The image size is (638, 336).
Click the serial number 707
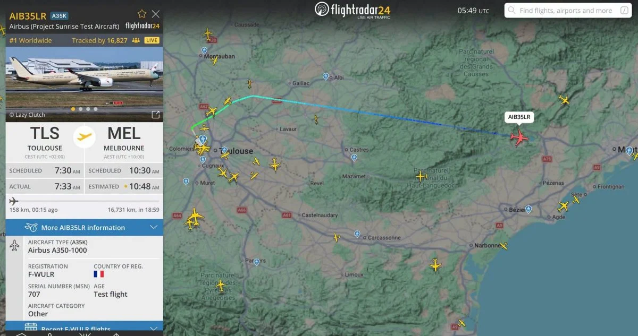click(x=34, y=294)
